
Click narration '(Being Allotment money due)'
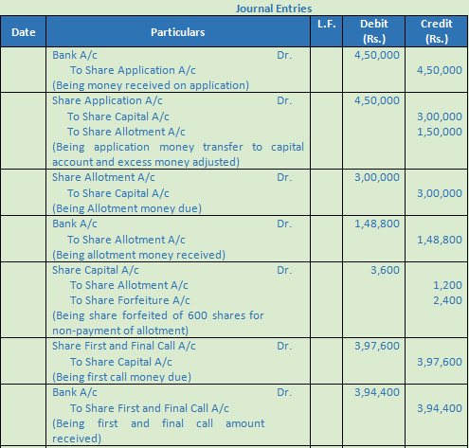(127, 208)
